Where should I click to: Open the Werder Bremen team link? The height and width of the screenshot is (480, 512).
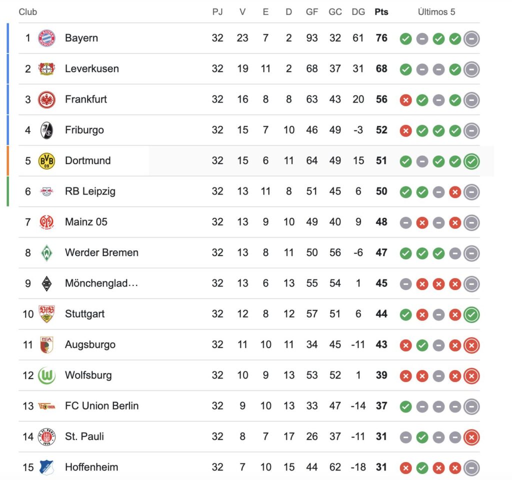(x=101, y=252)
